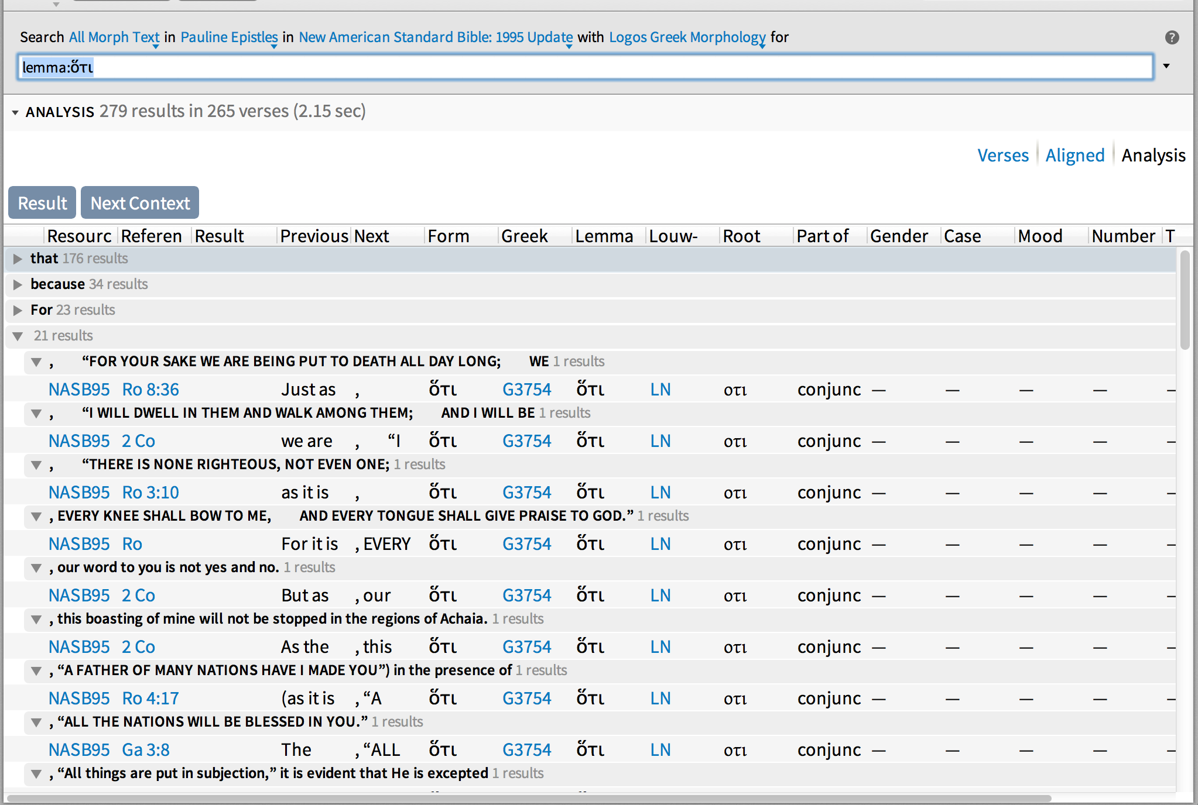Collapse the ANALYSIS section triangle
The image size is (1198, 805).
pyautogui.click(x=15, y=112)
